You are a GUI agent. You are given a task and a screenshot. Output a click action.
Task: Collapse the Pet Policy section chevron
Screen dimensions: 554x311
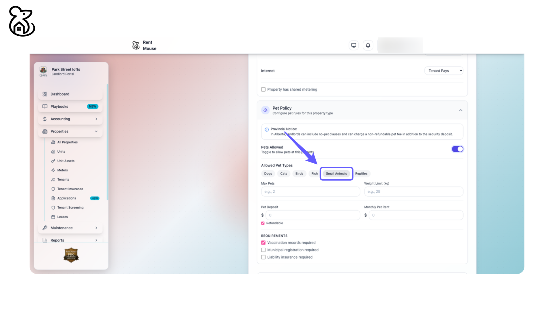[461, 110]
